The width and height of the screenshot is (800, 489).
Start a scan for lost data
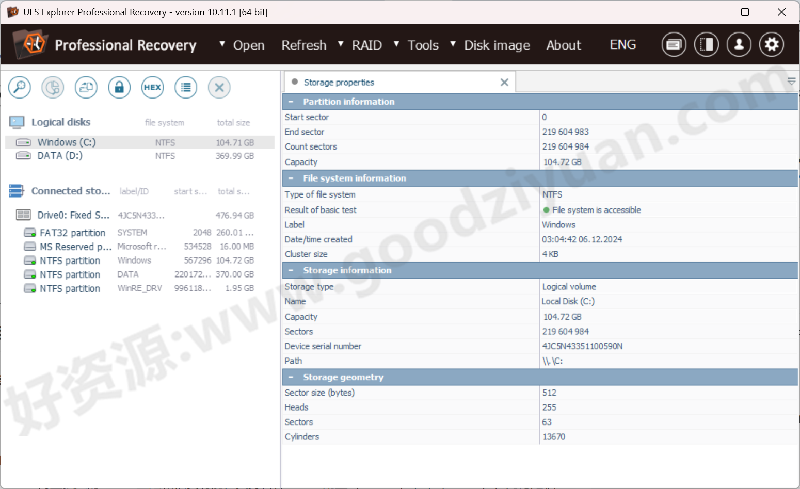click(x=20, y=87)
